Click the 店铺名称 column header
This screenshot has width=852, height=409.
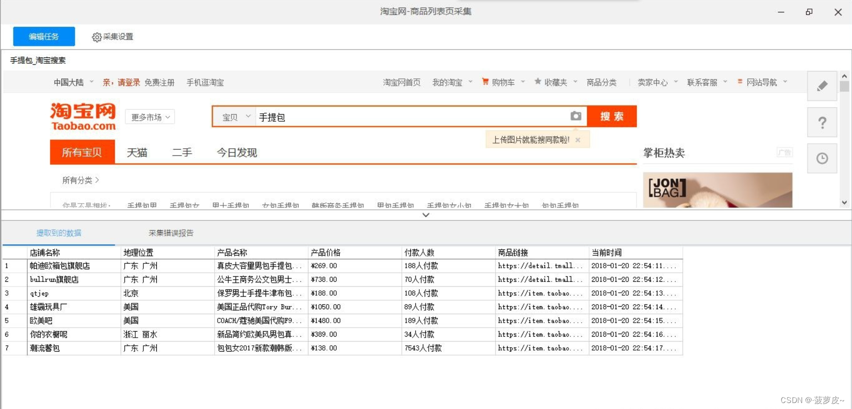tap(74, 252)
